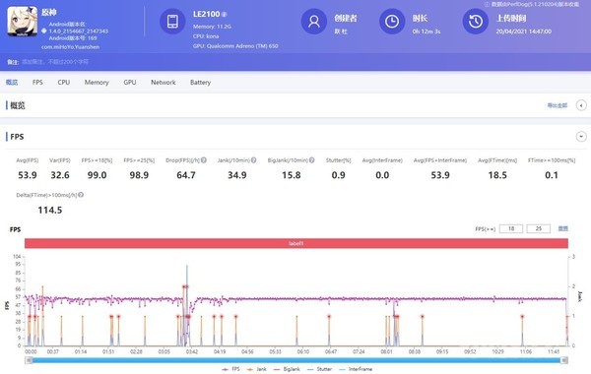Click the Avg(FPS) value 53.9

[28, 175]
